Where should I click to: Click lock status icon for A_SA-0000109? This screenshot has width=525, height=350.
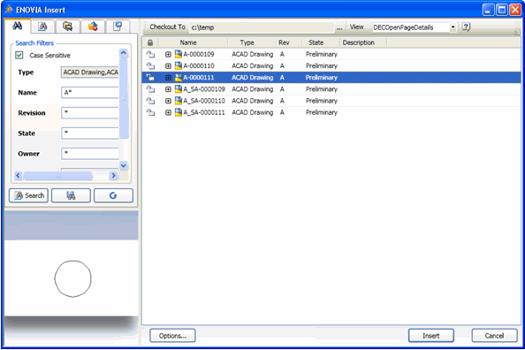pos(150,89)
